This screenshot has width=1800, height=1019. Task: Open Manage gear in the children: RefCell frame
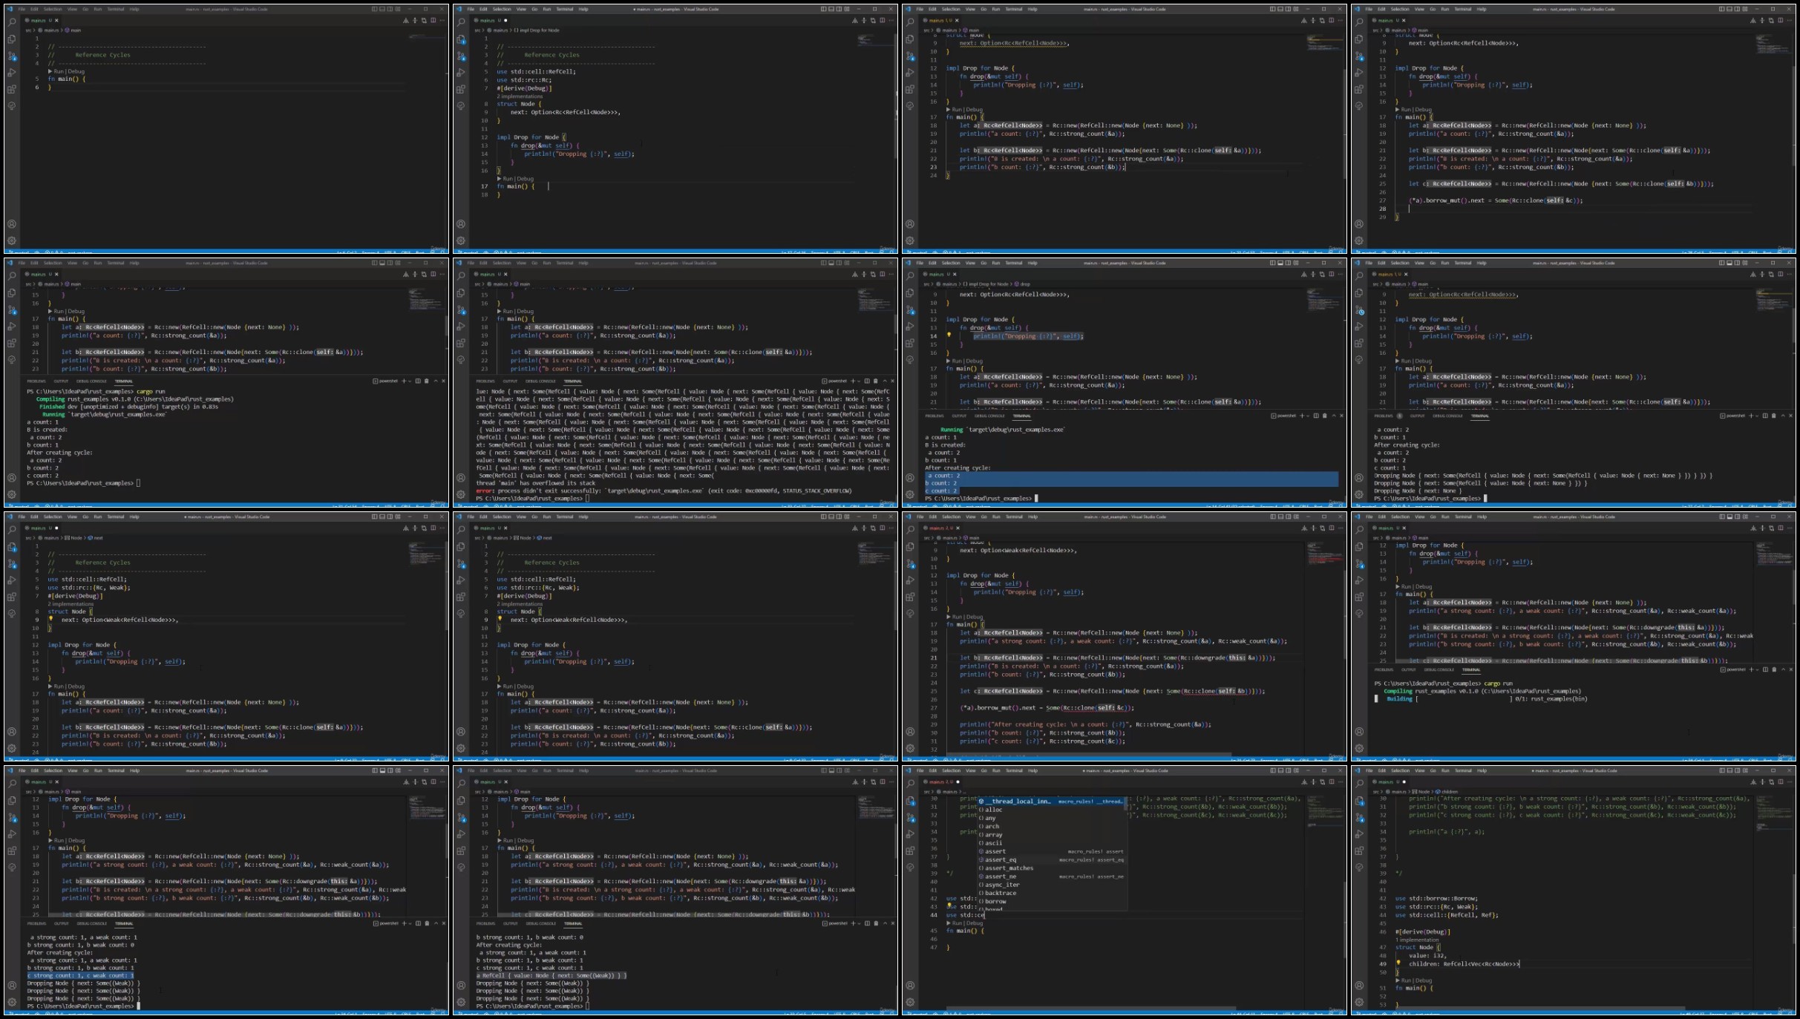(x=1359, y=1002)
